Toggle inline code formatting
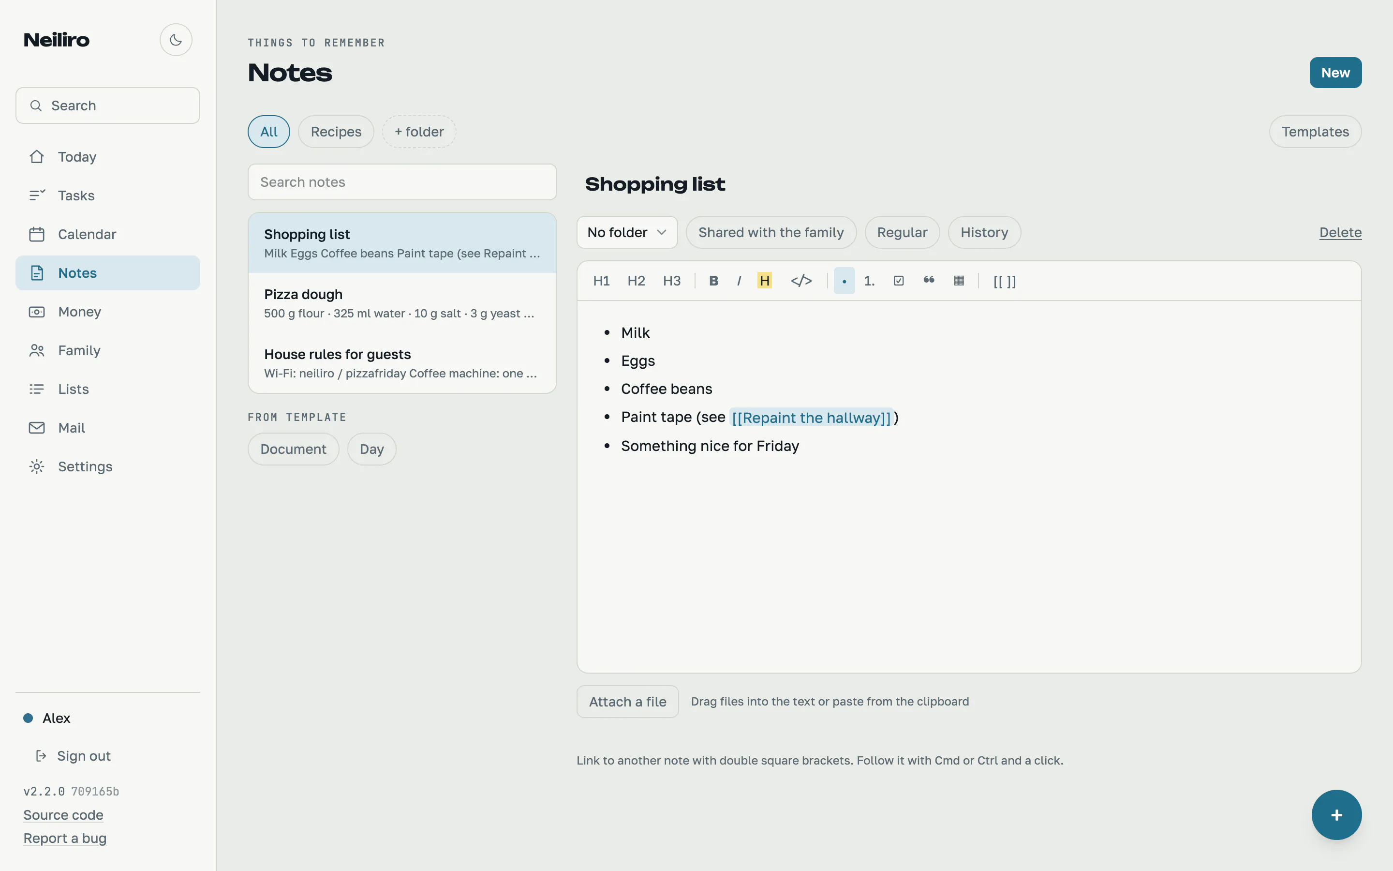The image size is (1393, 871). pyautogui.click(x=800, y=281)
